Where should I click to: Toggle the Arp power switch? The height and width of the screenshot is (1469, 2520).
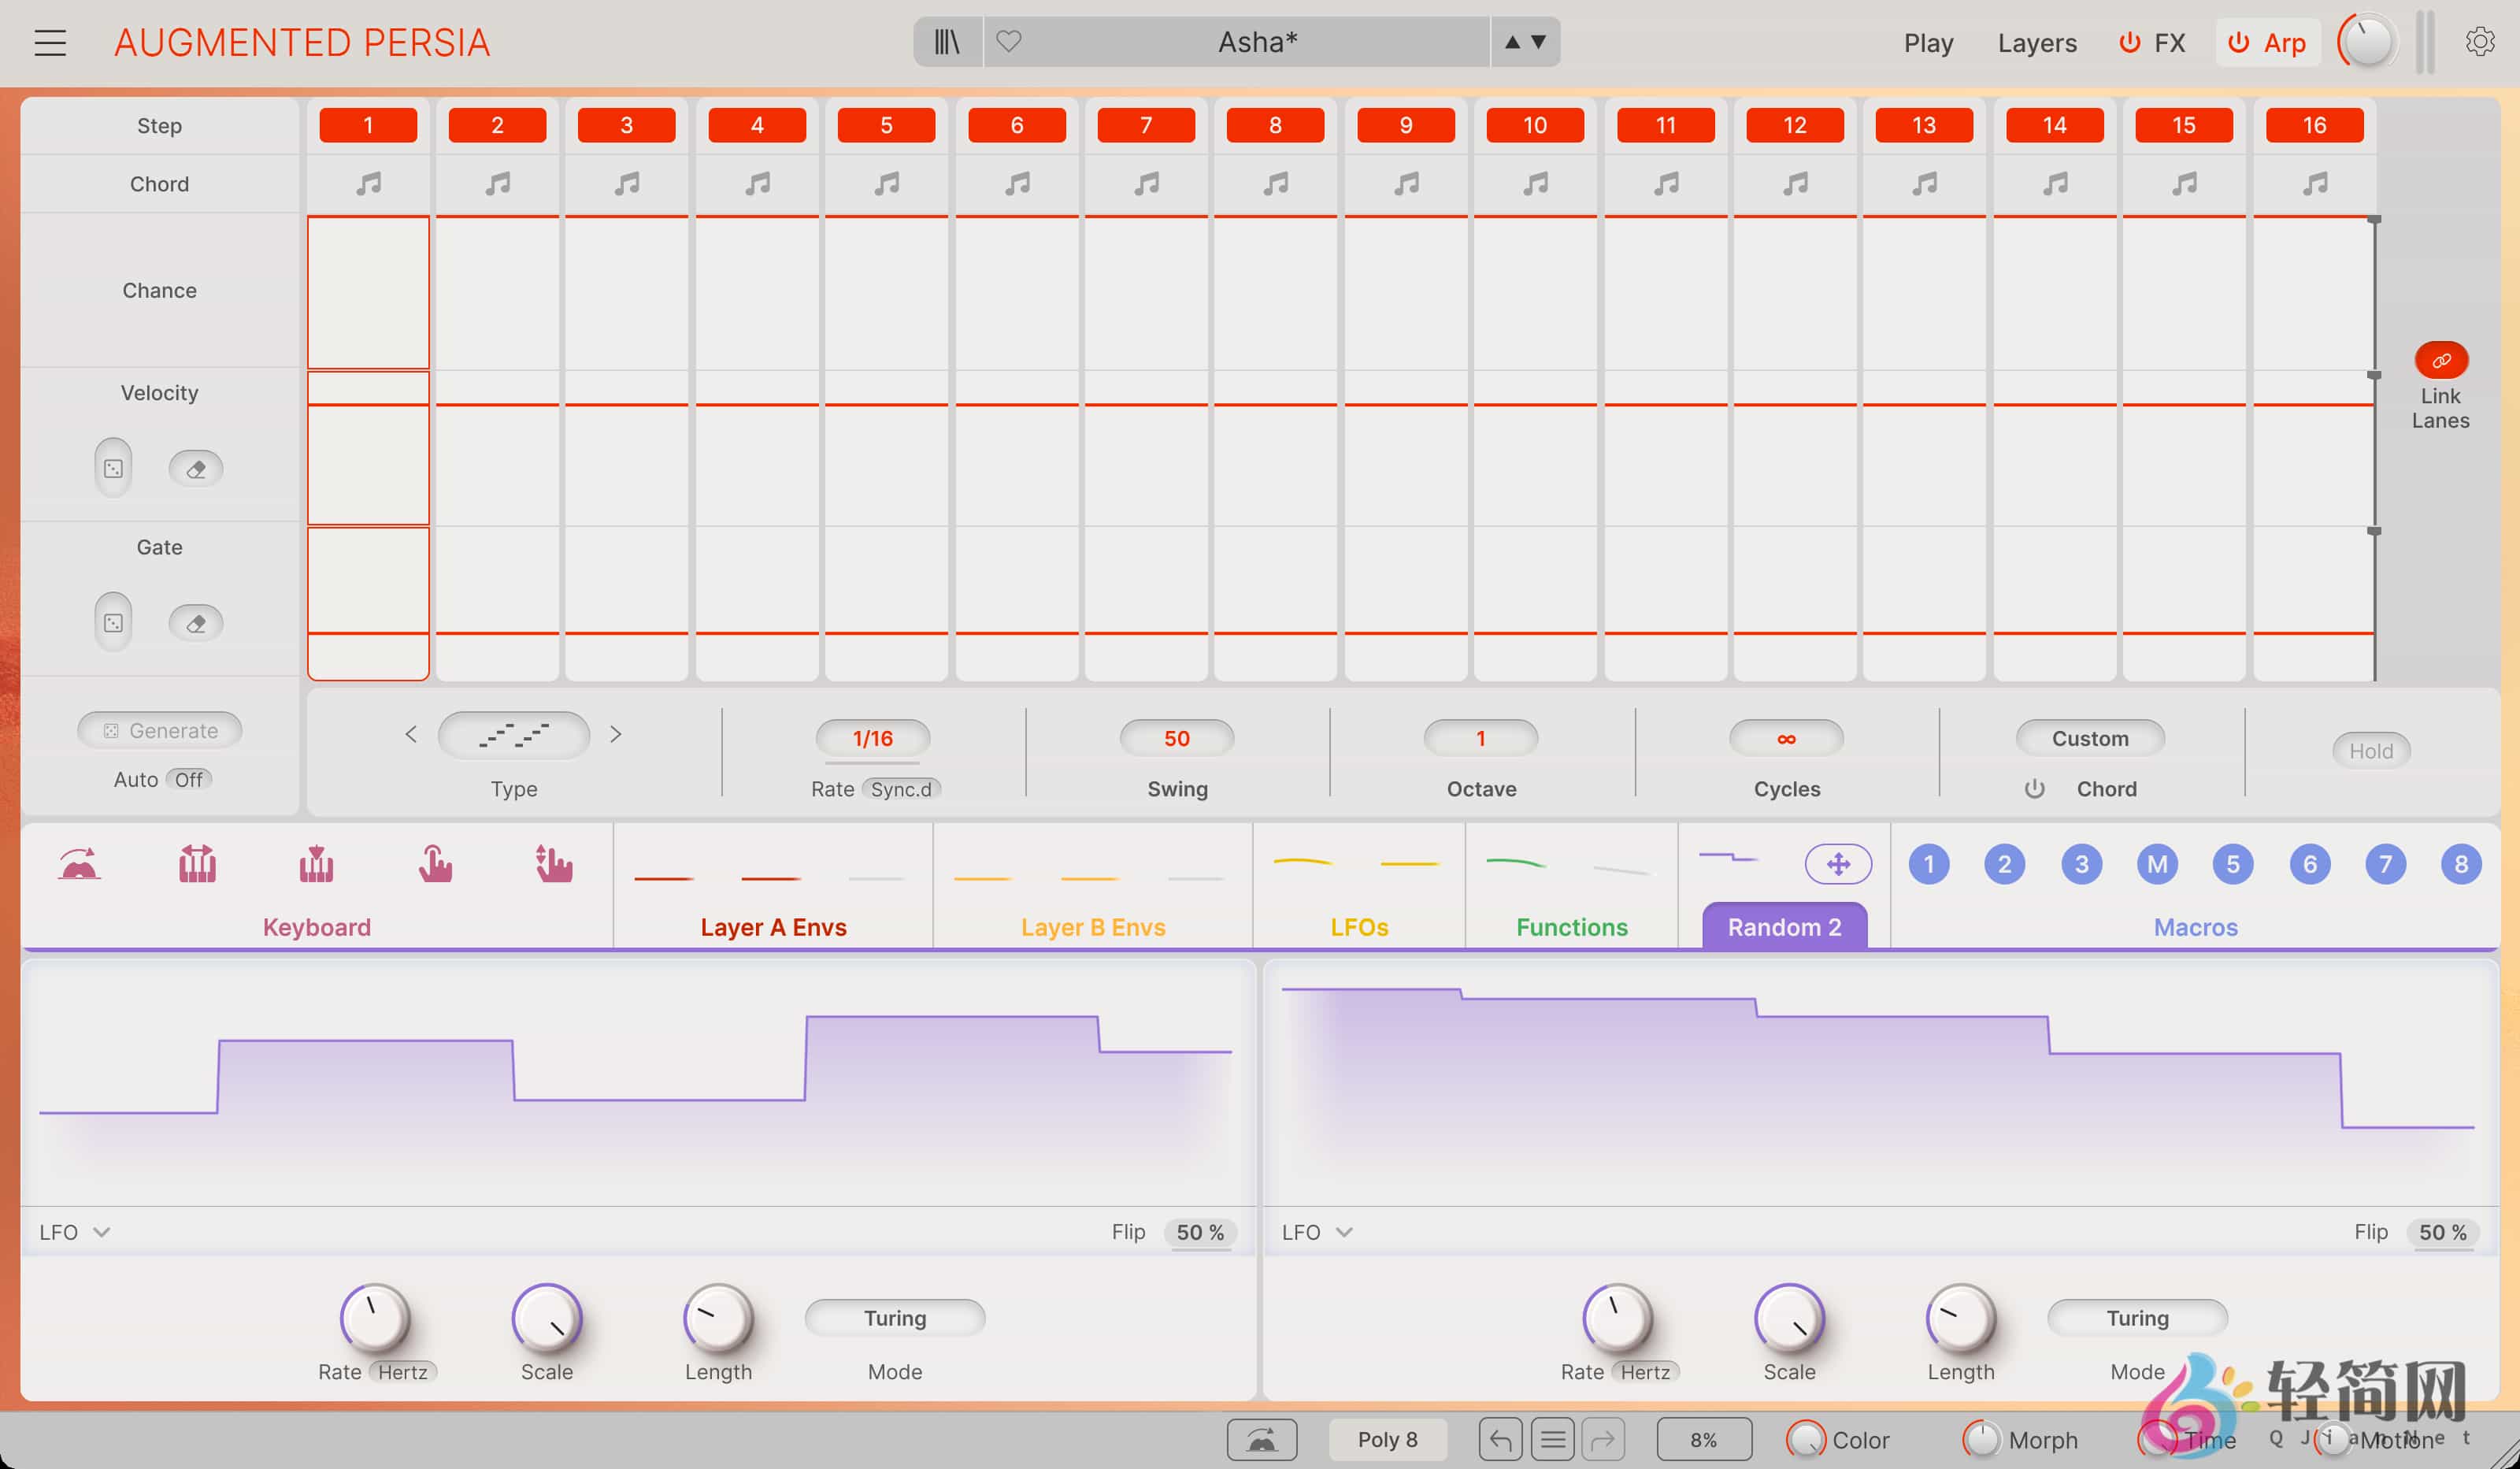2239,43
